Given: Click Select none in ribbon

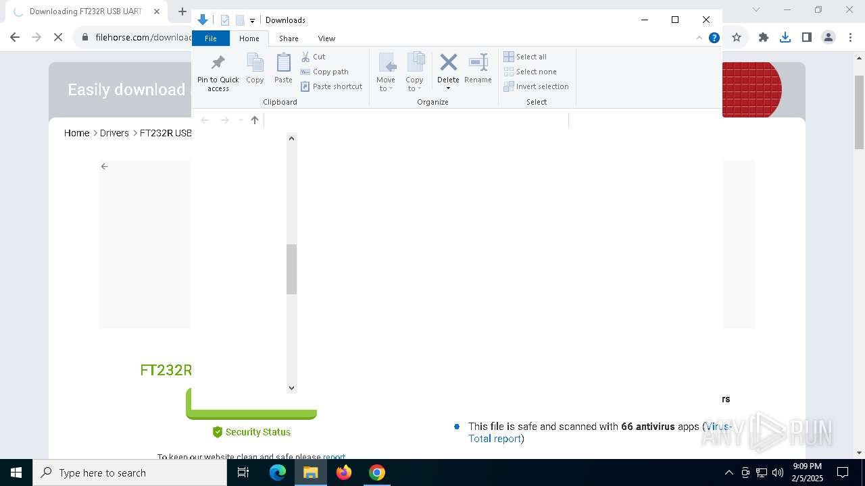Looking at the screenshot, I should [530, 72].
